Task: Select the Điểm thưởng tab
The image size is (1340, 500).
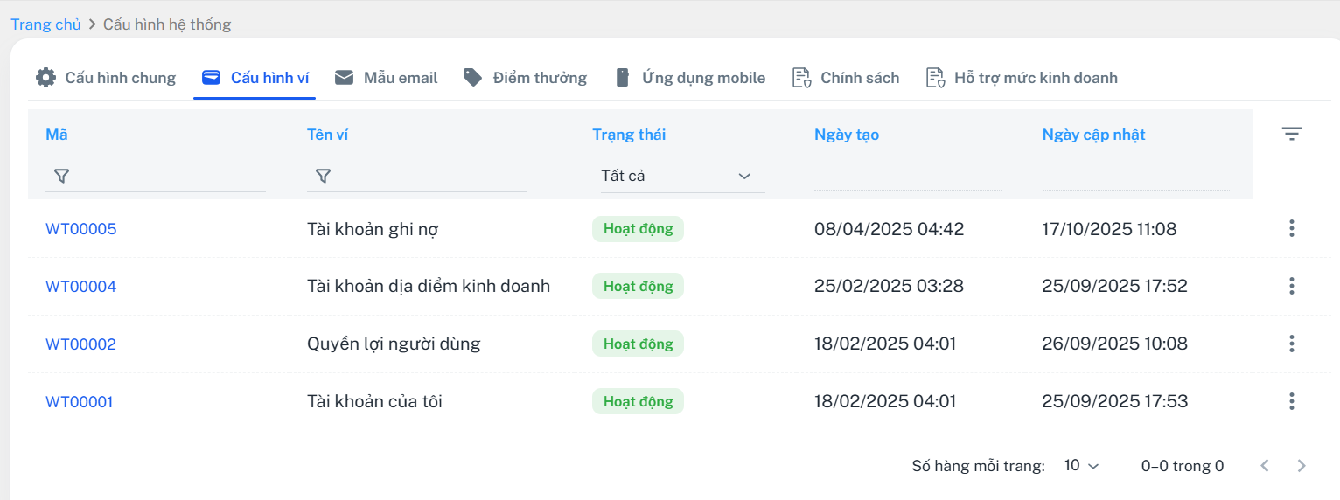Action: [x=526, y=78]
